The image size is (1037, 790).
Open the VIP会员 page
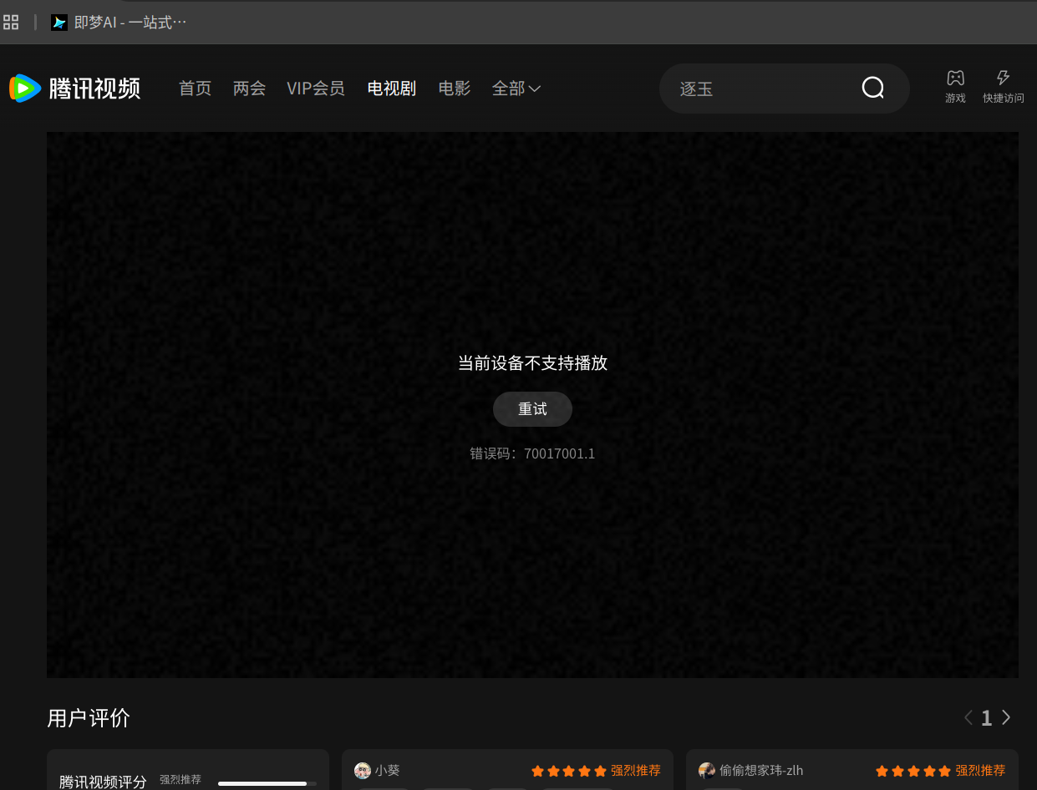(316, 88)
